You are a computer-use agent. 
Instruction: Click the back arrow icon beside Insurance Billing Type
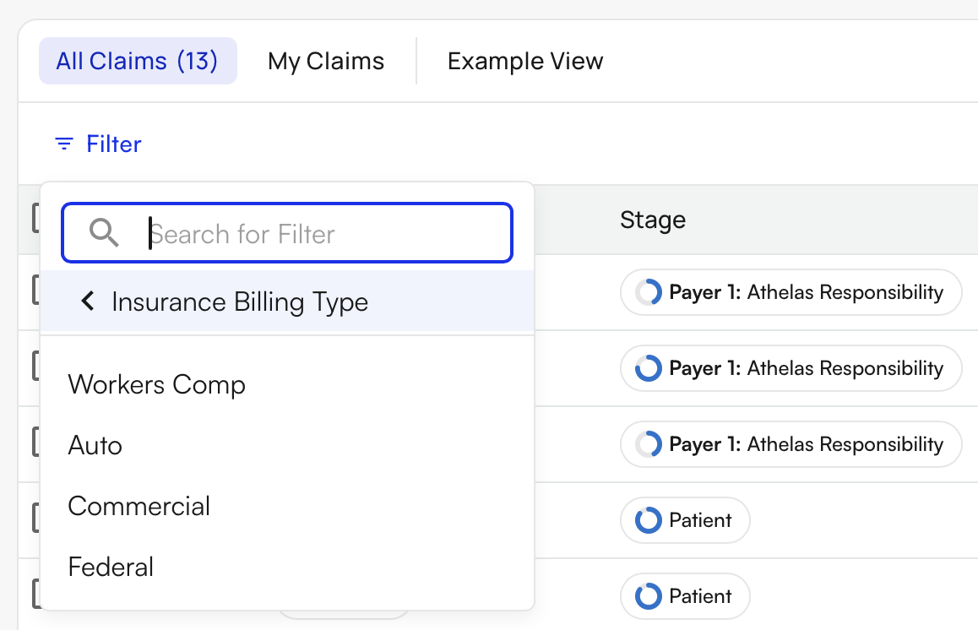pos(87,301)
